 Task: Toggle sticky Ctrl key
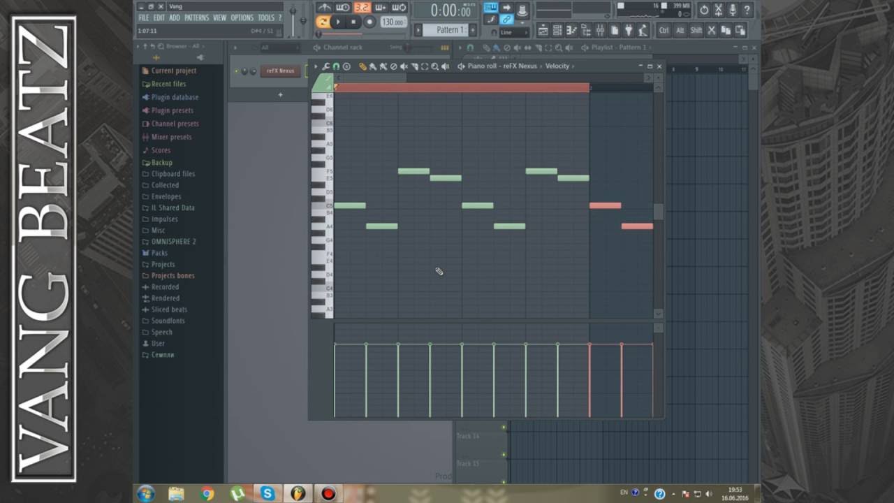[664, 31]
